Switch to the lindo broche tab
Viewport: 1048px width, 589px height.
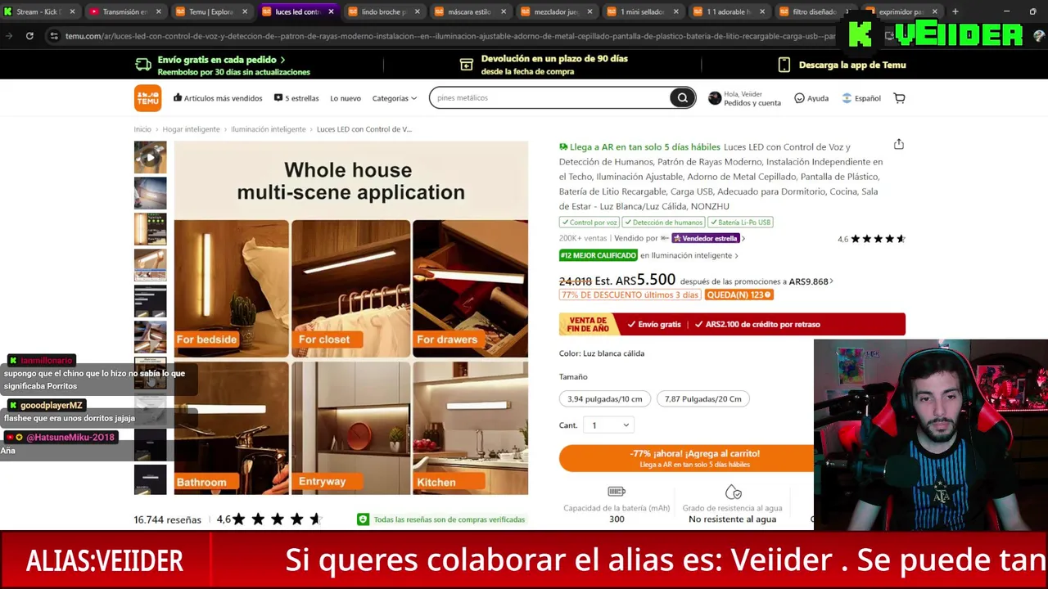382,11
